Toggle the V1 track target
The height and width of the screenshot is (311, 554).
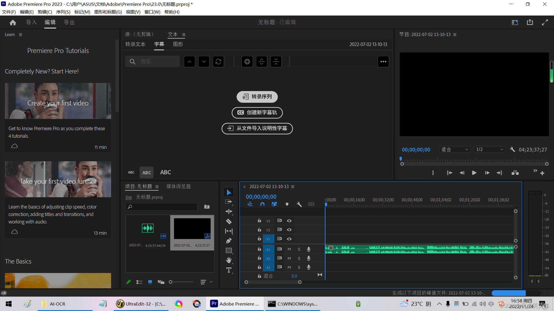(x=268, y=239)
